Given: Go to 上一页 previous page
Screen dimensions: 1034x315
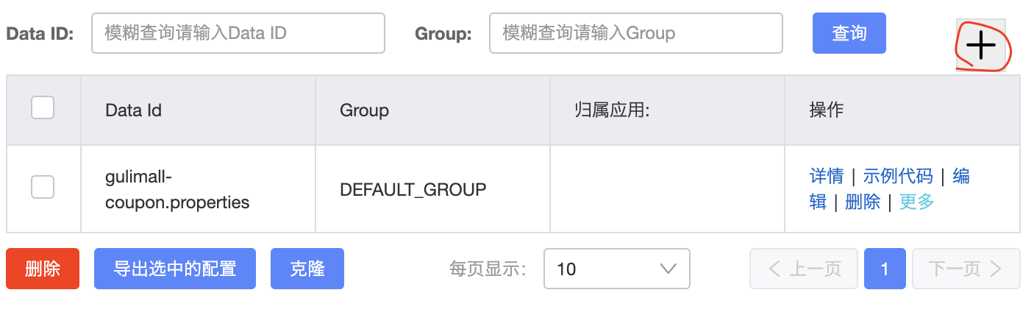Looking at the screenshot, I should [x=804, y=269].
